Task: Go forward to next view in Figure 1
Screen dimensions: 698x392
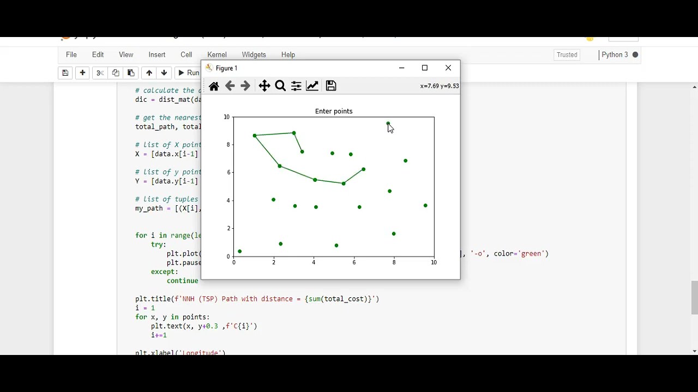Action: (245, 86)
